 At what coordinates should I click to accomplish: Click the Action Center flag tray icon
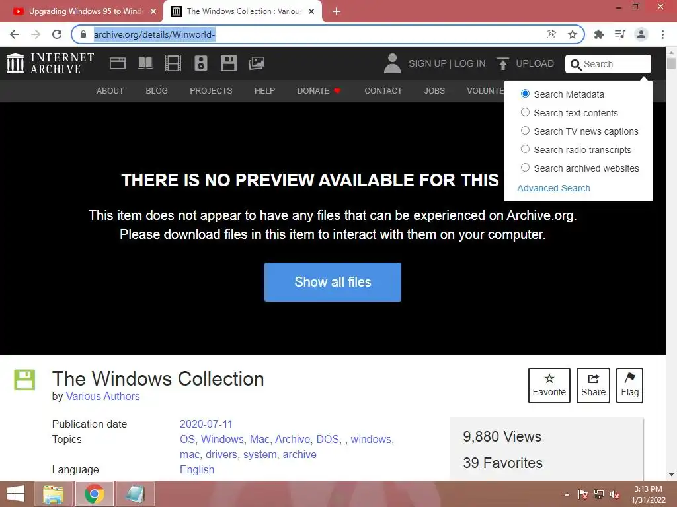583,494
